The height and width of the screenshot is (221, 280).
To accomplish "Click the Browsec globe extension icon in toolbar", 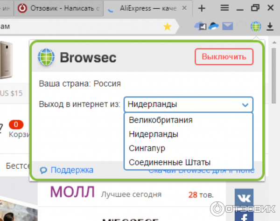I will click(255, 27).
